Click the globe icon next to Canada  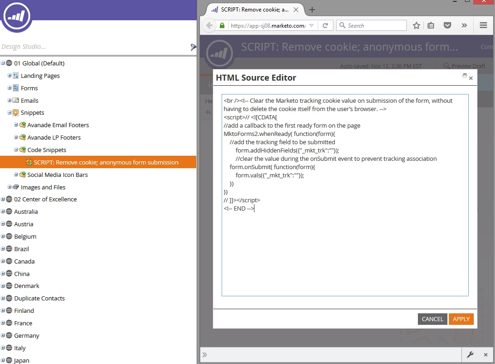tap(9, 261)
